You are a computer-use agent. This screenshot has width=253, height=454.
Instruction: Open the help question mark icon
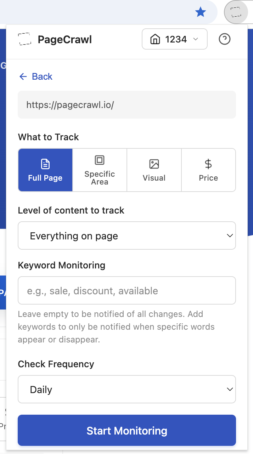coord(225,39)
